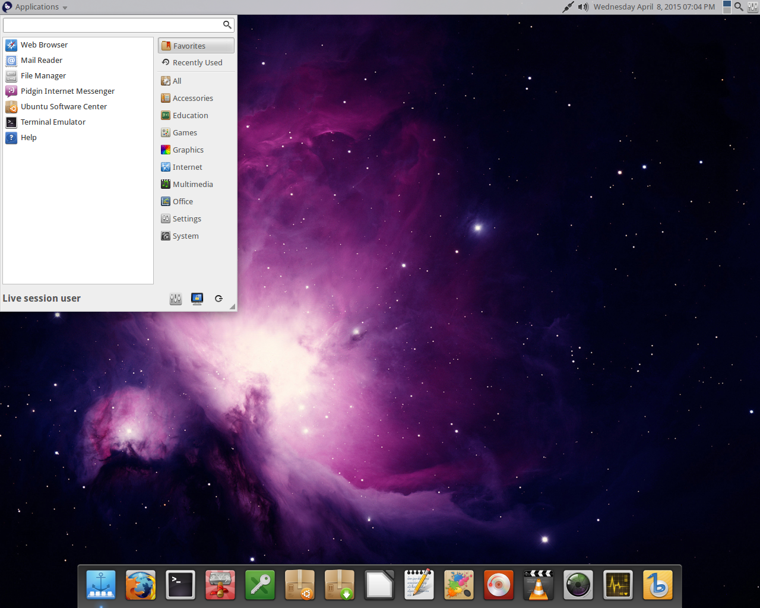Click the volume speaker icon in the top panel
This screenshot has height=608, width=760.
click(583, 7)
